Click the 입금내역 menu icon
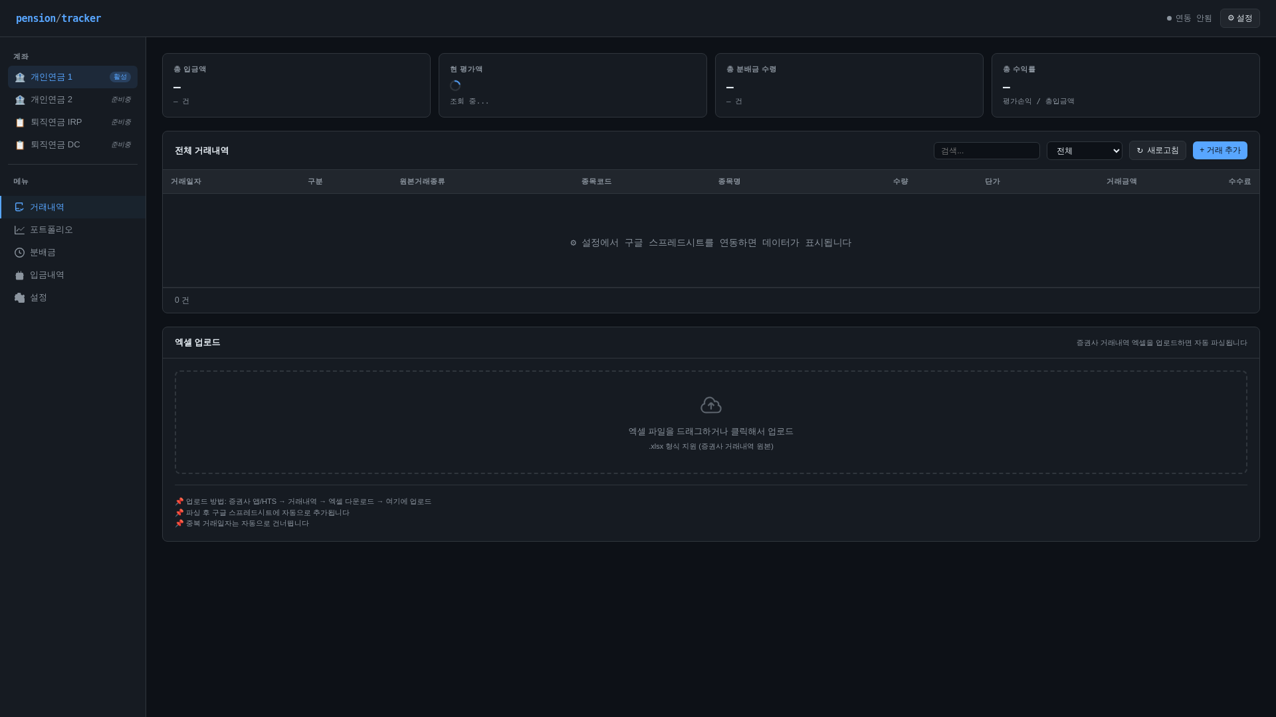The height and width of the screenshot is (717, 1276). point(19,275)
